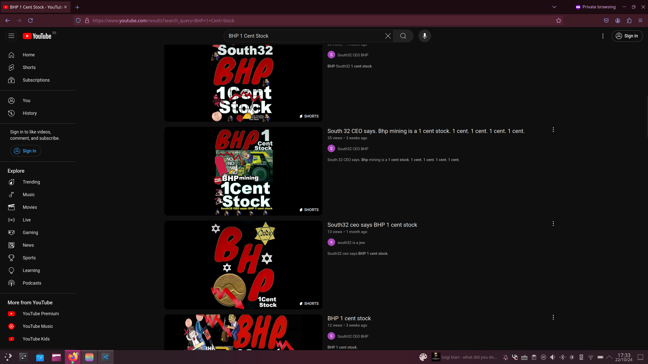This screenshot has width=648, height=364.
Task: Expand the list all tabs dropdown
Action: click(554, 7)
